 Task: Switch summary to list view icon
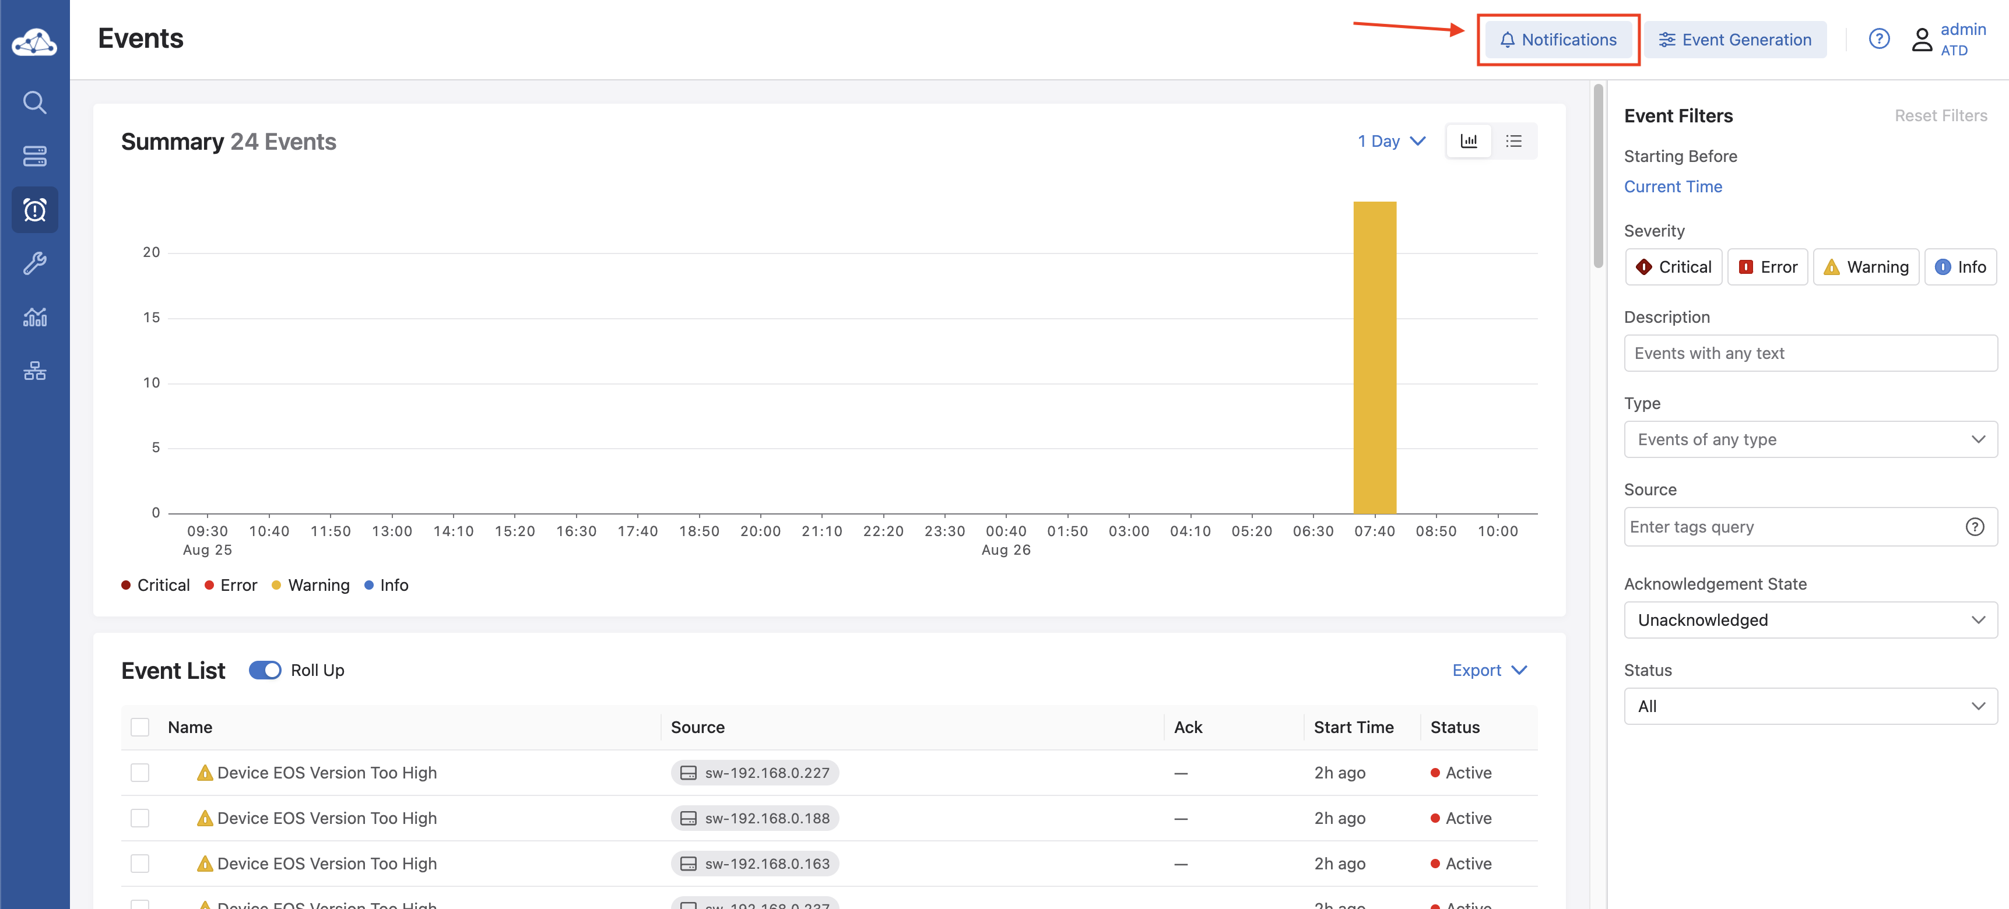coord(1513,141)
